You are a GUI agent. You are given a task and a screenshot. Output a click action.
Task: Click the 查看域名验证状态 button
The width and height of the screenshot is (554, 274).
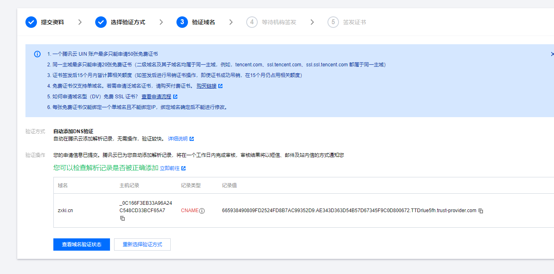point(81,244)
